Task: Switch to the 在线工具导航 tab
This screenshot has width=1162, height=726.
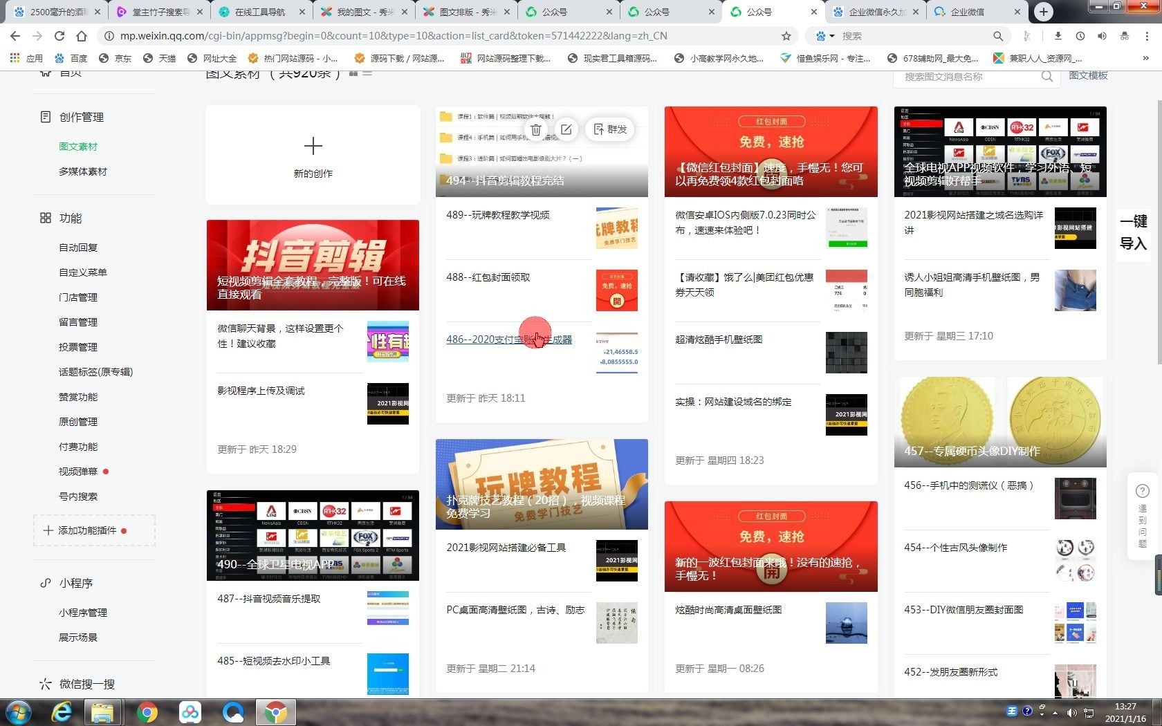Action: point(261,12)
